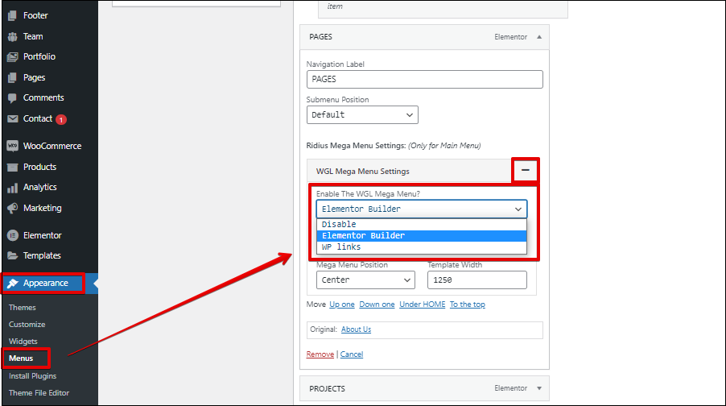Open the About Us original link
Screen dimensions: 726x406
(356, 329)
